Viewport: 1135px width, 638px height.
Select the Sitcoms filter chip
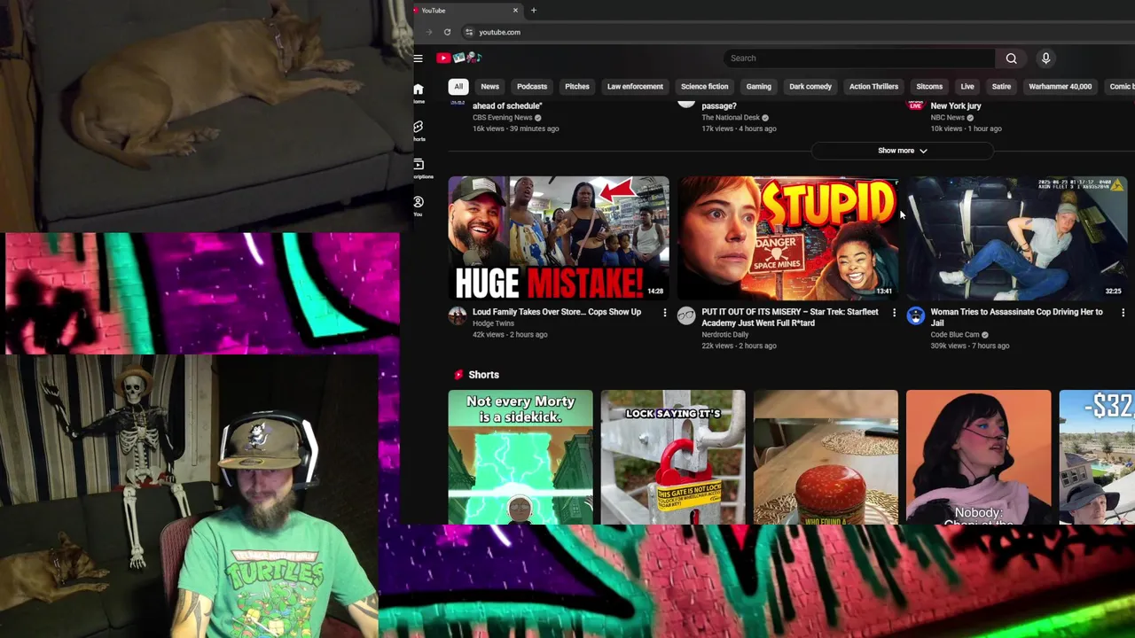[x=929, y=87]
